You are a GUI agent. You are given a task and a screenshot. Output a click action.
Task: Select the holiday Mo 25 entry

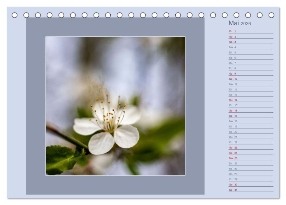pyautogui.click(x=250, y=158)
